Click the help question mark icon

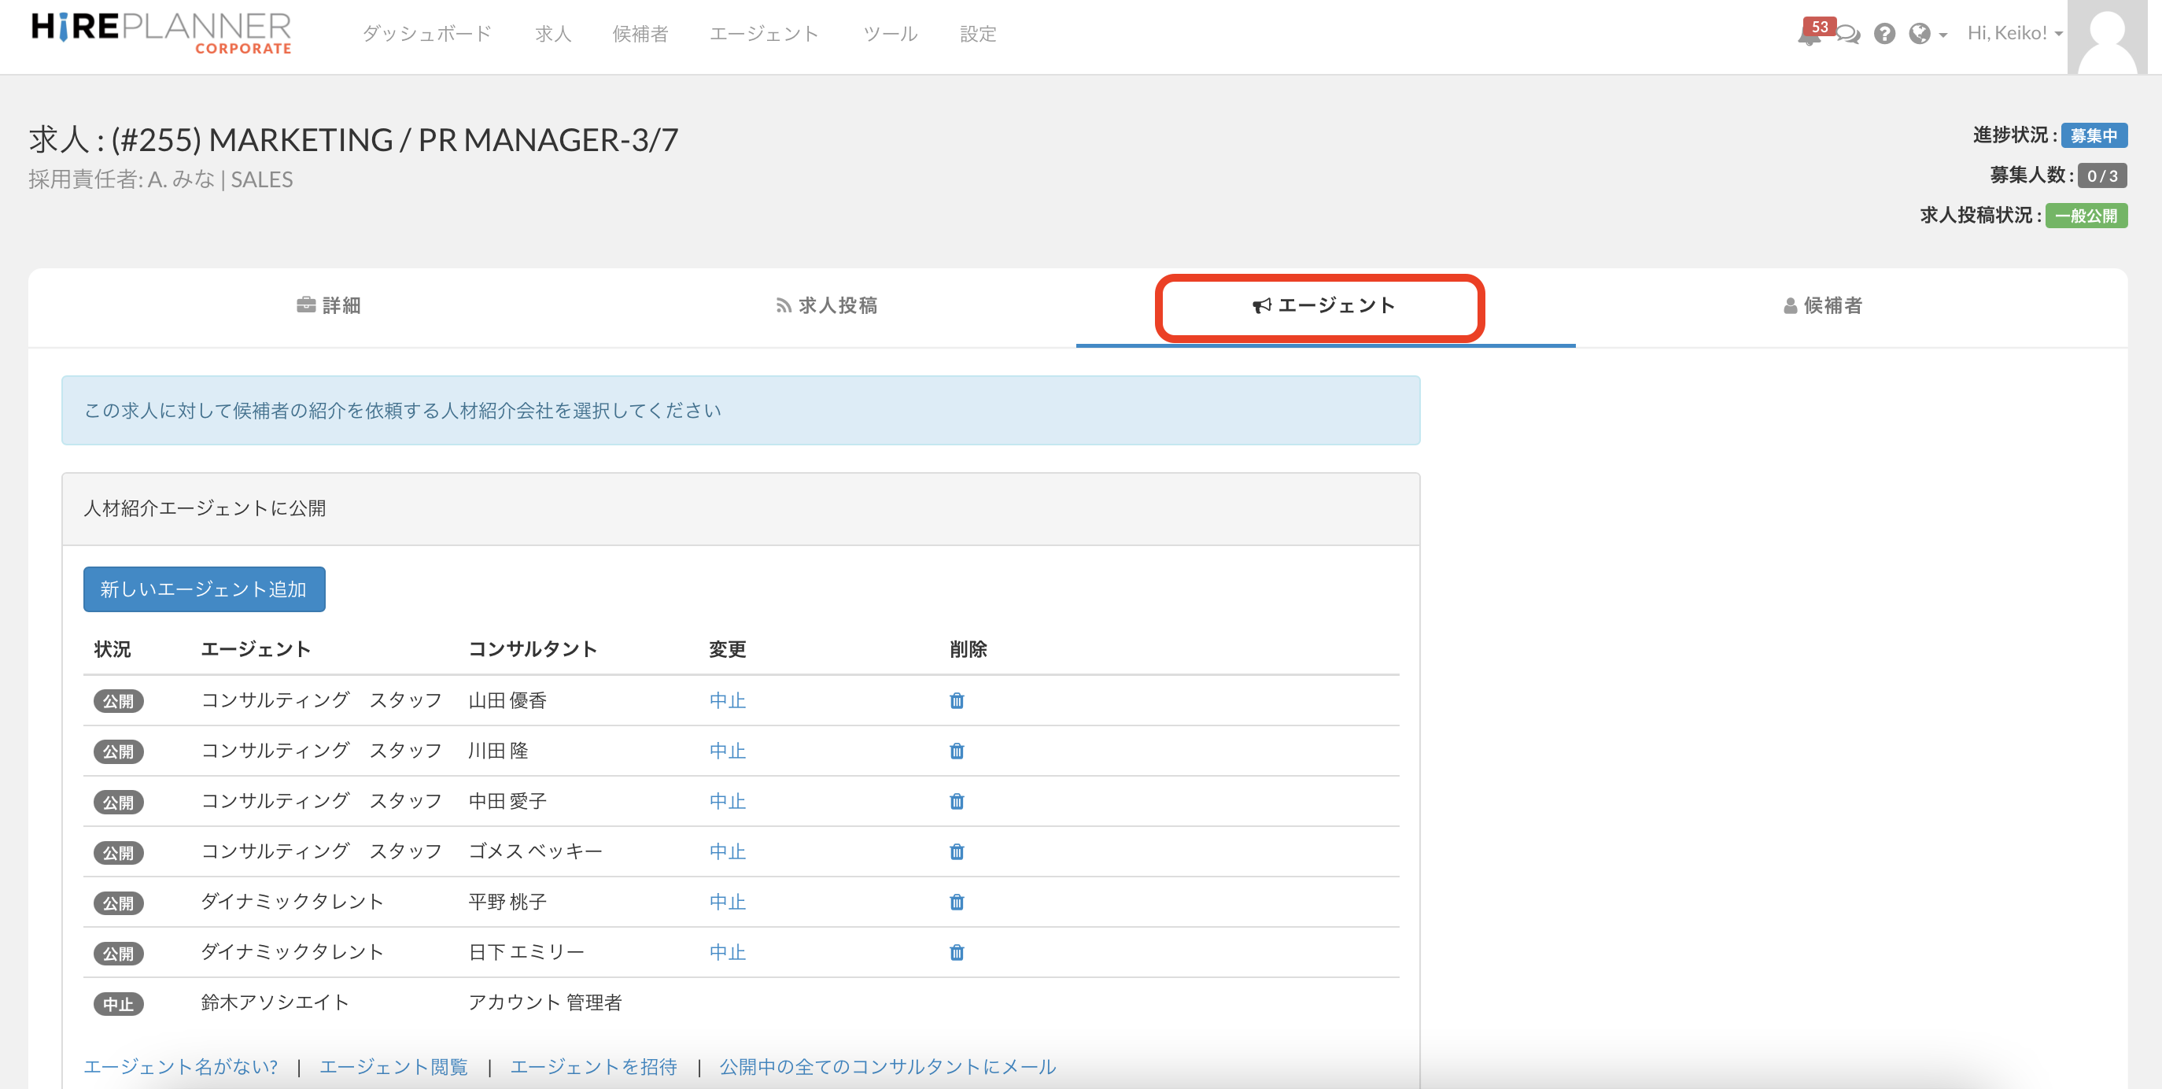pyautogui.click(x=1884, y=34)
